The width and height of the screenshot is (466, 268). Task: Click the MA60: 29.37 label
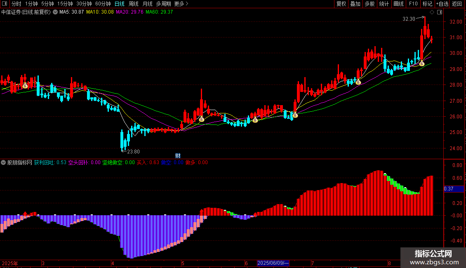coord(159,12)
